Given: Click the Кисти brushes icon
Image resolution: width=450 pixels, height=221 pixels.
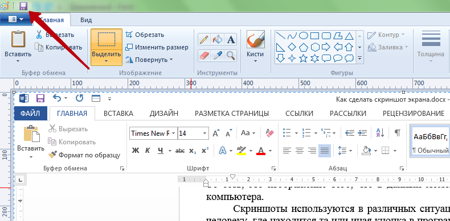Looking at the screenshot, I should [x=255, y=39].
